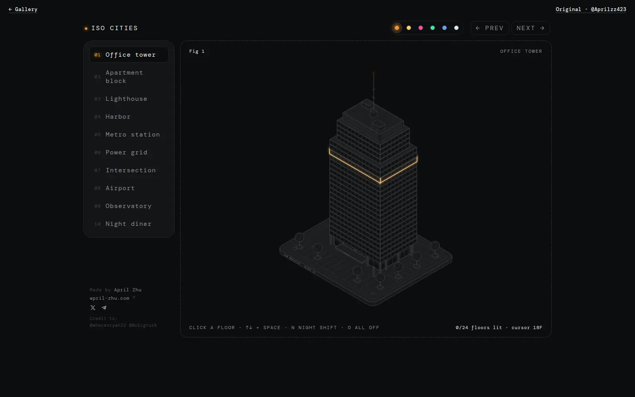Click the ISO CITIES title
635x397 pixels.
click(x=115, y=28)
